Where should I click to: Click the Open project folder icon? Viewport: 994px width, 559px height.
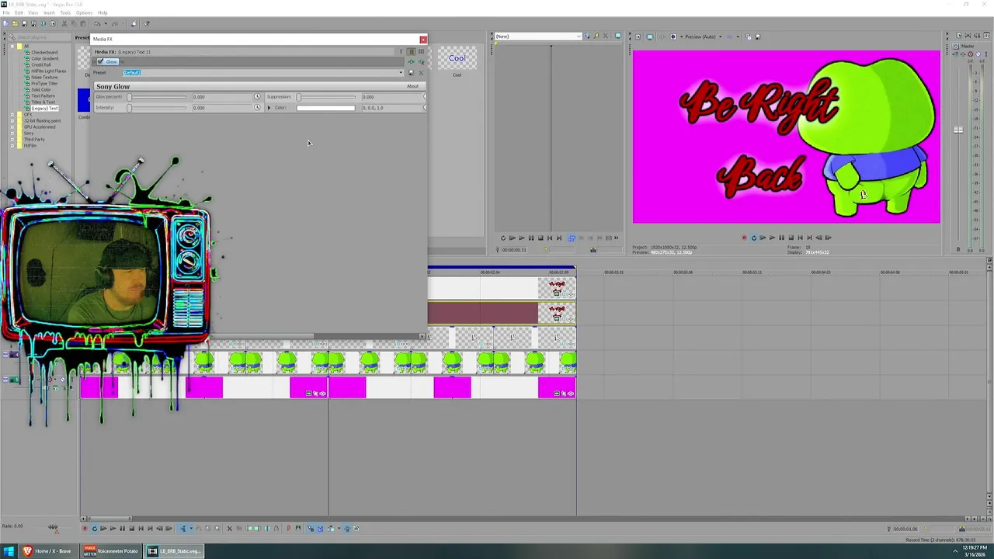(15, 23)
